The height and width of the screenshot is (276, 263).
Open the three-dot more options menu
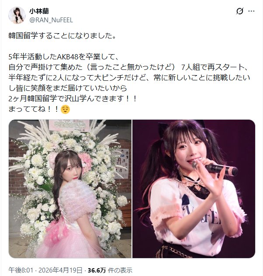pos(251,11)
